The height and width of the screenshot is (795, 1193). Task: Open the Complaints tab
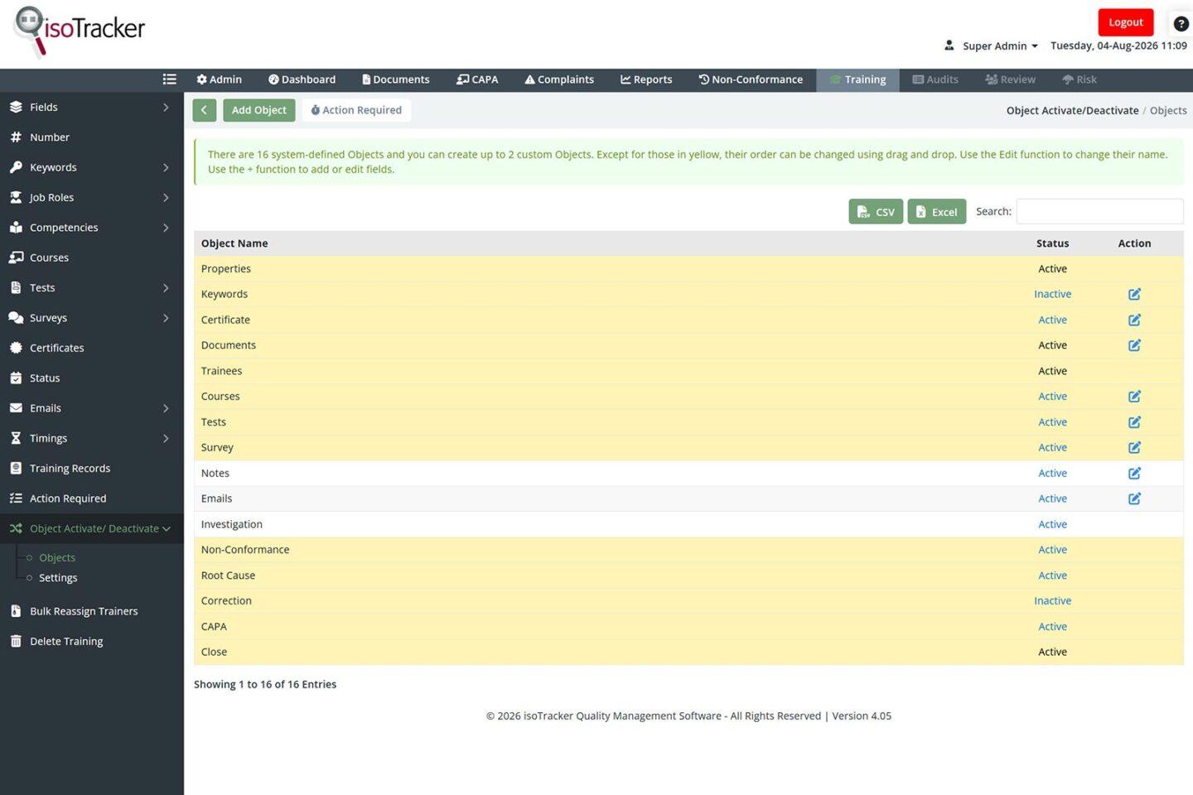click(x=559, y=79)
